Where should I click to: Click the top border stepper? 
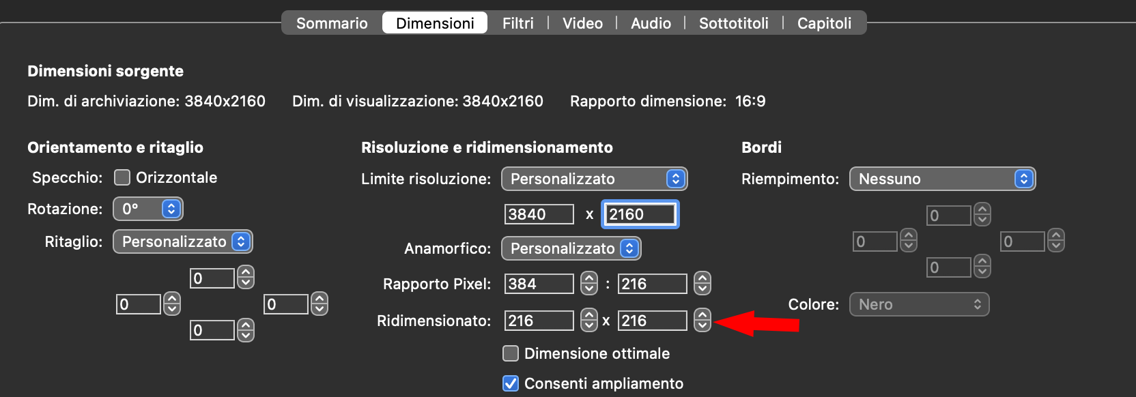coord(982,214)
